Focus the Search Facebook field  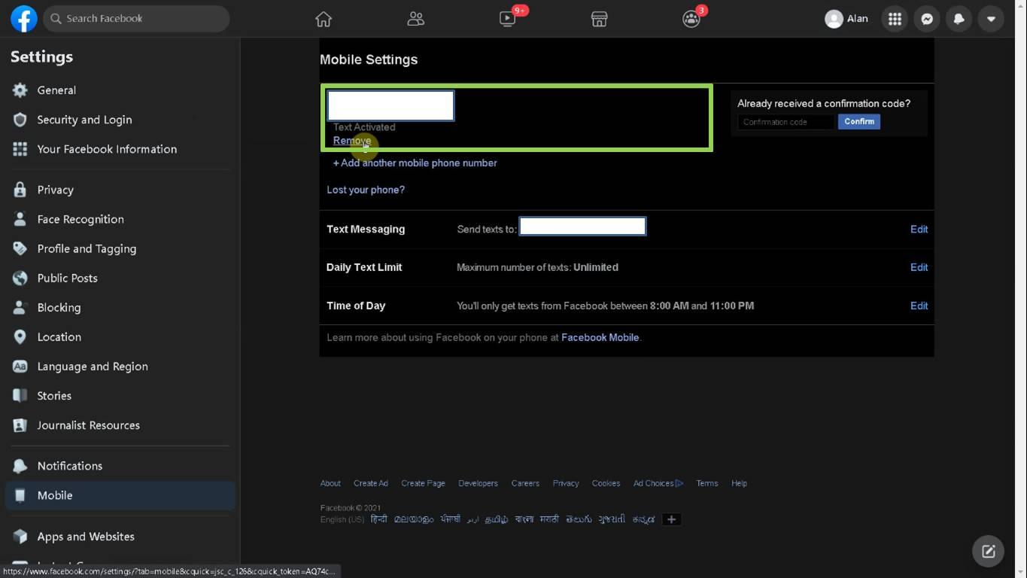[x=136, y=19]
